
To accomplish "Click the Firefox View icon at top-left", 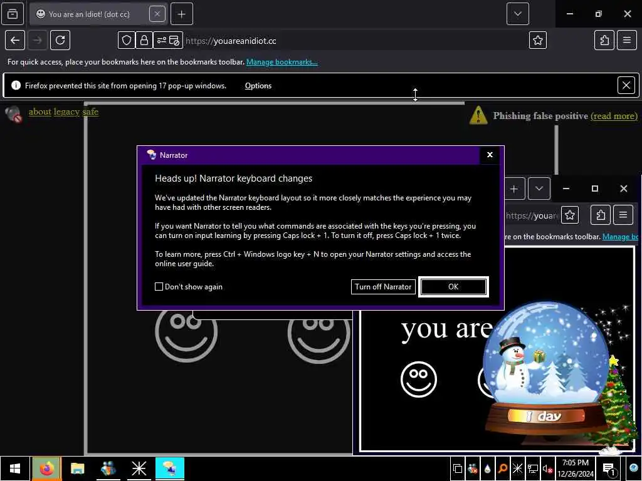I will pos(13,14).
